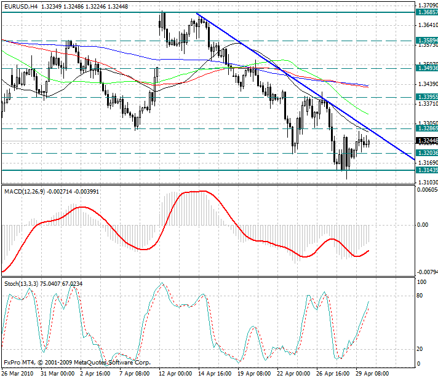Click the 20 level on Stochastic axis
Viewport: 438px width, 378px height.
(x=420, y=348)
